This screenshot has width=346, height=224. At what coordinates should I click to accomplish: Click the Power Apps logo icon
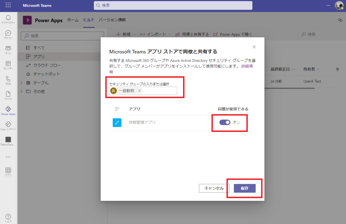27,20
